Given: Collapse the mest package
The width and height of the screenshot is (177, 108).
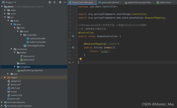Looking at the screenshot, I should coord(18,31).
